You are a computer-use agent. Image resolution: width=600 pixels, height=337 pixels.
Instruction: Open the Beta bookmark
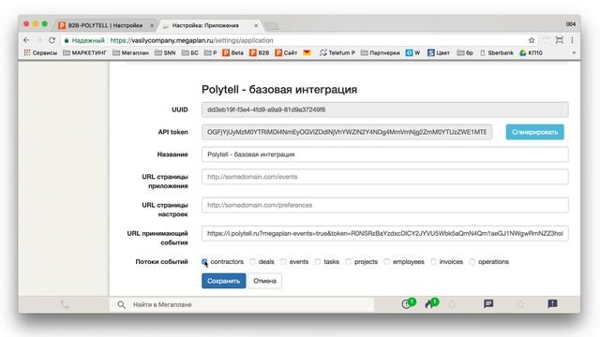233,52
